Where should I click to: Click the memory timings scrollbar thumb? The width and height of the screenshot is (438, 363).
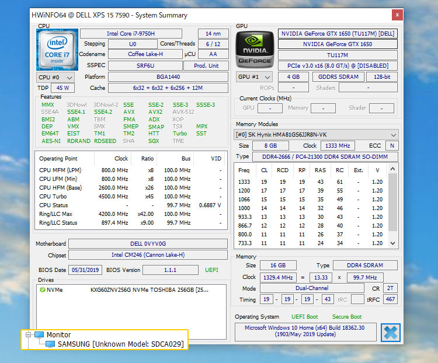point(393,202)
